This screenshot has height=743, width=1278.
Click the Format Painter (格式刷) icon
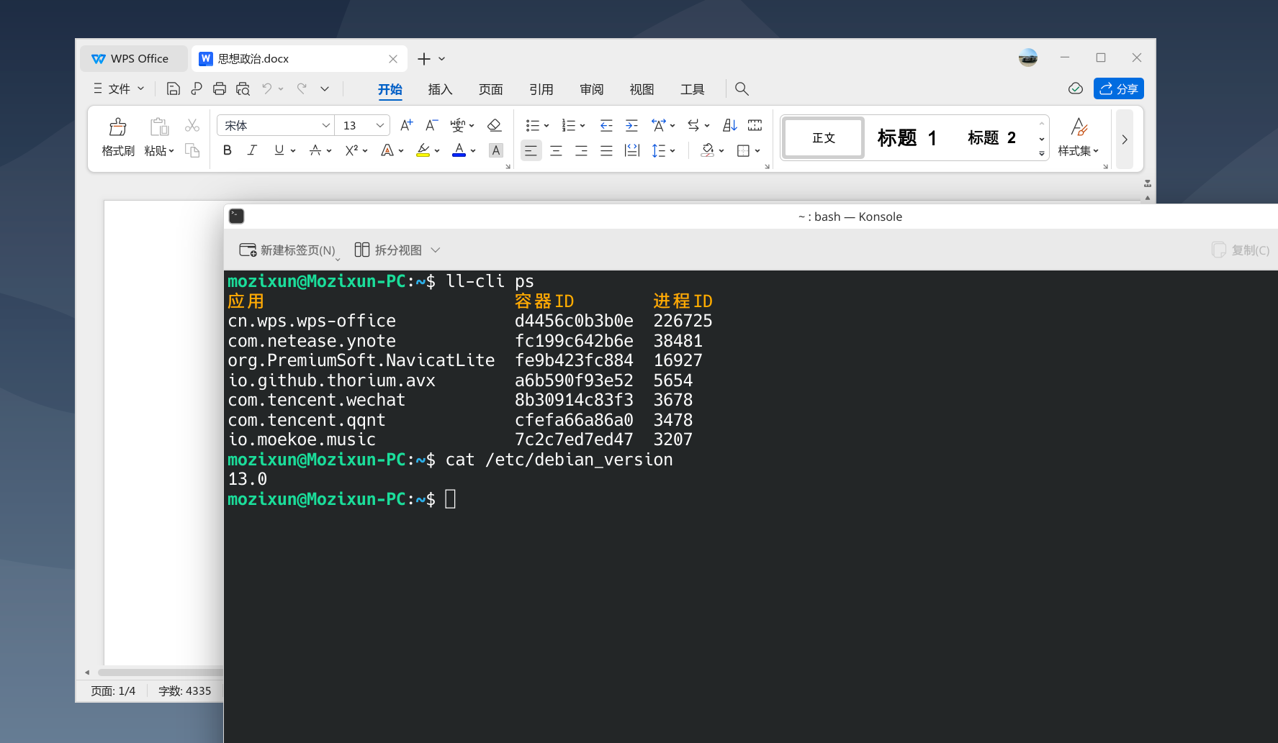click(118, 127)
